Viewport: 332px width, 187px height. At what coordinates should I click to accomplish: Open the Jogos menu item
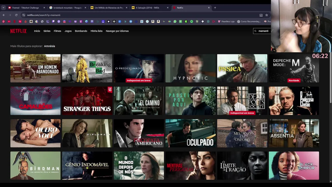coord(68,31)
